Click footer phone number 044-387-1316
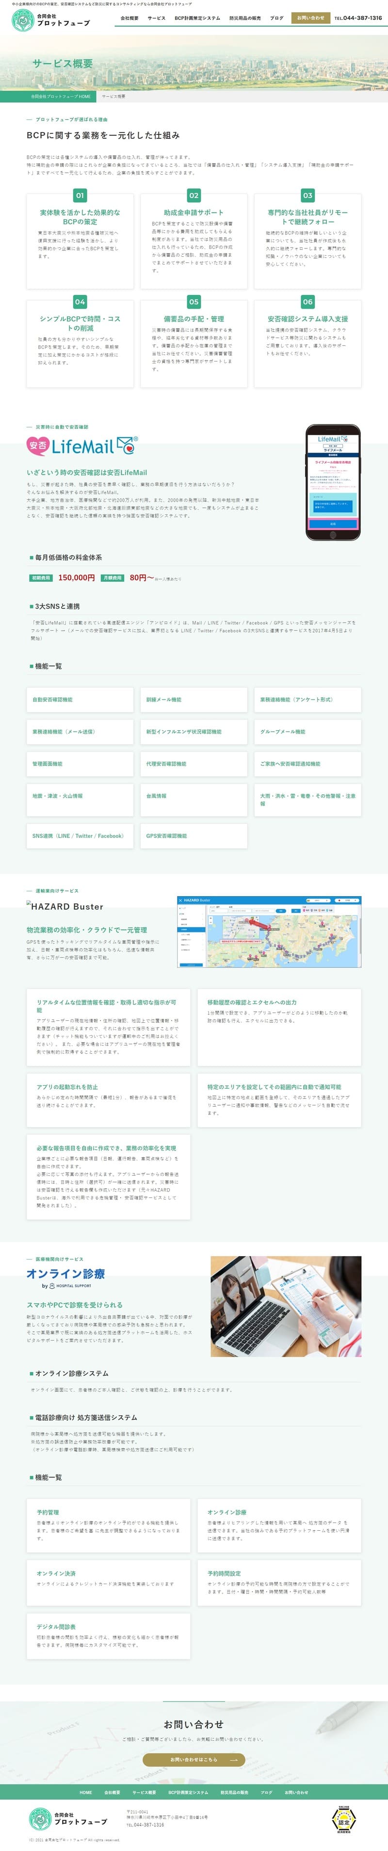388x1851 pixels. click(x=145, y=1825)
